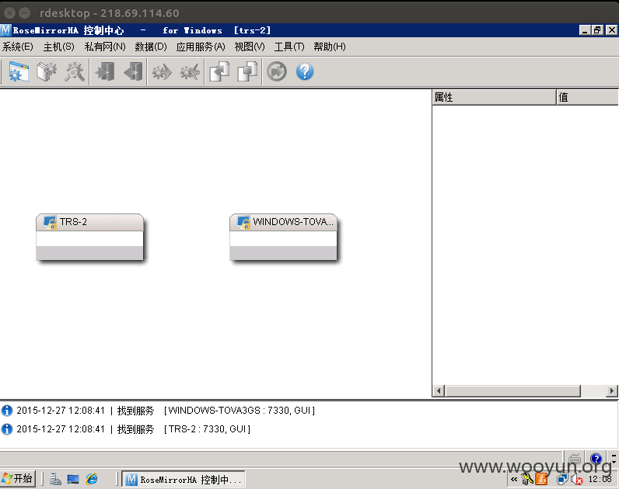Click the tools-with-key tray icon
The height and width of the screenshot is (489, 619).
click(x=527, y=479)
